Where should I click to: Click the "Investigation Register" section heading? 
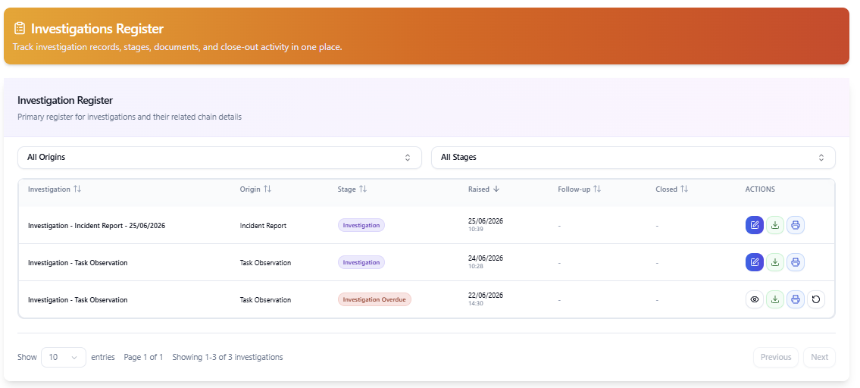coord(65,101)
